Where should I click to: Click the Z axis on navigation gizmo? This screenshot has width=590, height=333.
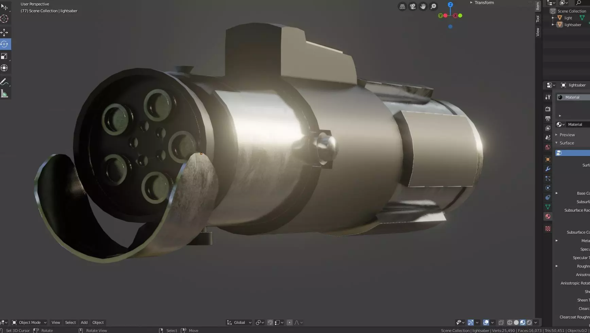point(450,5)
